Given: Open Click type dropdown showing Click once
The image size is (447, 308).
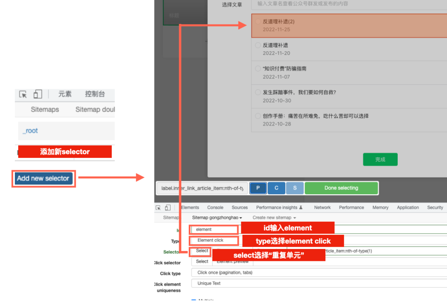Looking at the screenshot, I should pos(319,272).
